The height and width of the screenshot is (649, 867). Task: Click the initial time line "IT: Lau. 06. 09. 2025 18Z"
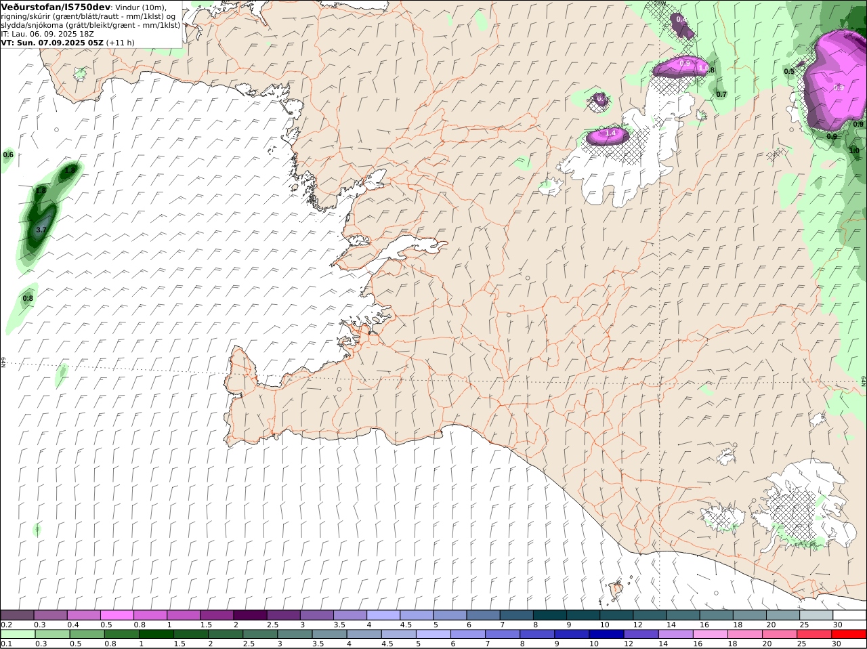[x=47, y=33]
